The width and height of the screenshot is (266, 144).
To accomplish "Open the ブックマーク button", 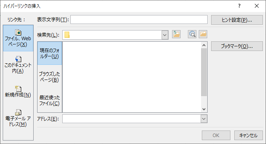I will coord(237,46).
